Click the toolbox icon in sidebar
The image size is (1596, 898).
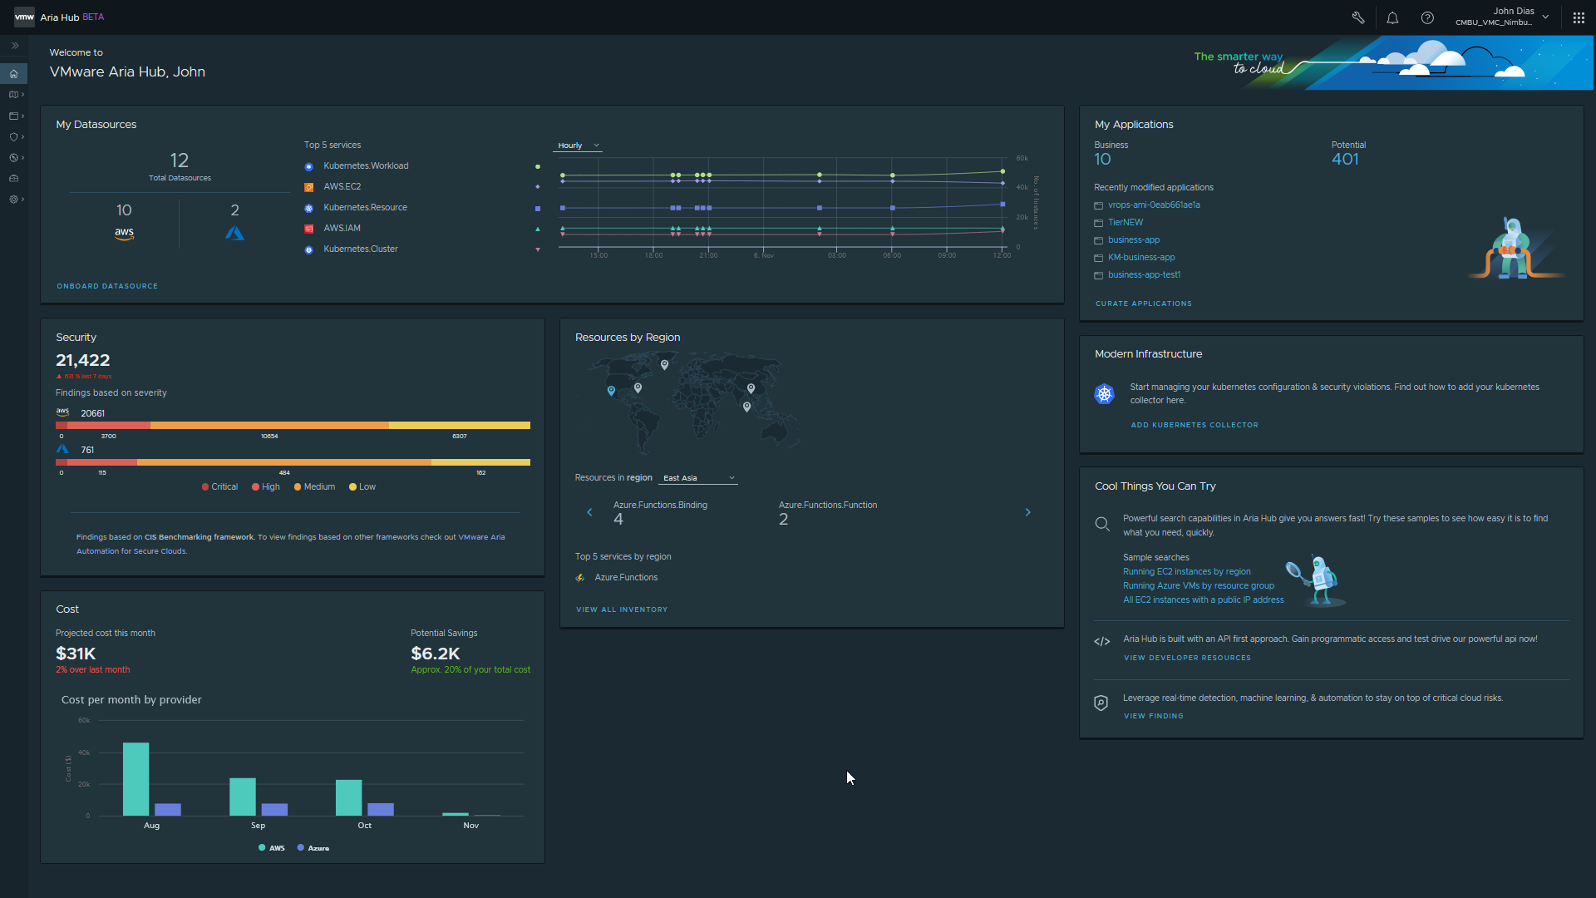point(13,179)
